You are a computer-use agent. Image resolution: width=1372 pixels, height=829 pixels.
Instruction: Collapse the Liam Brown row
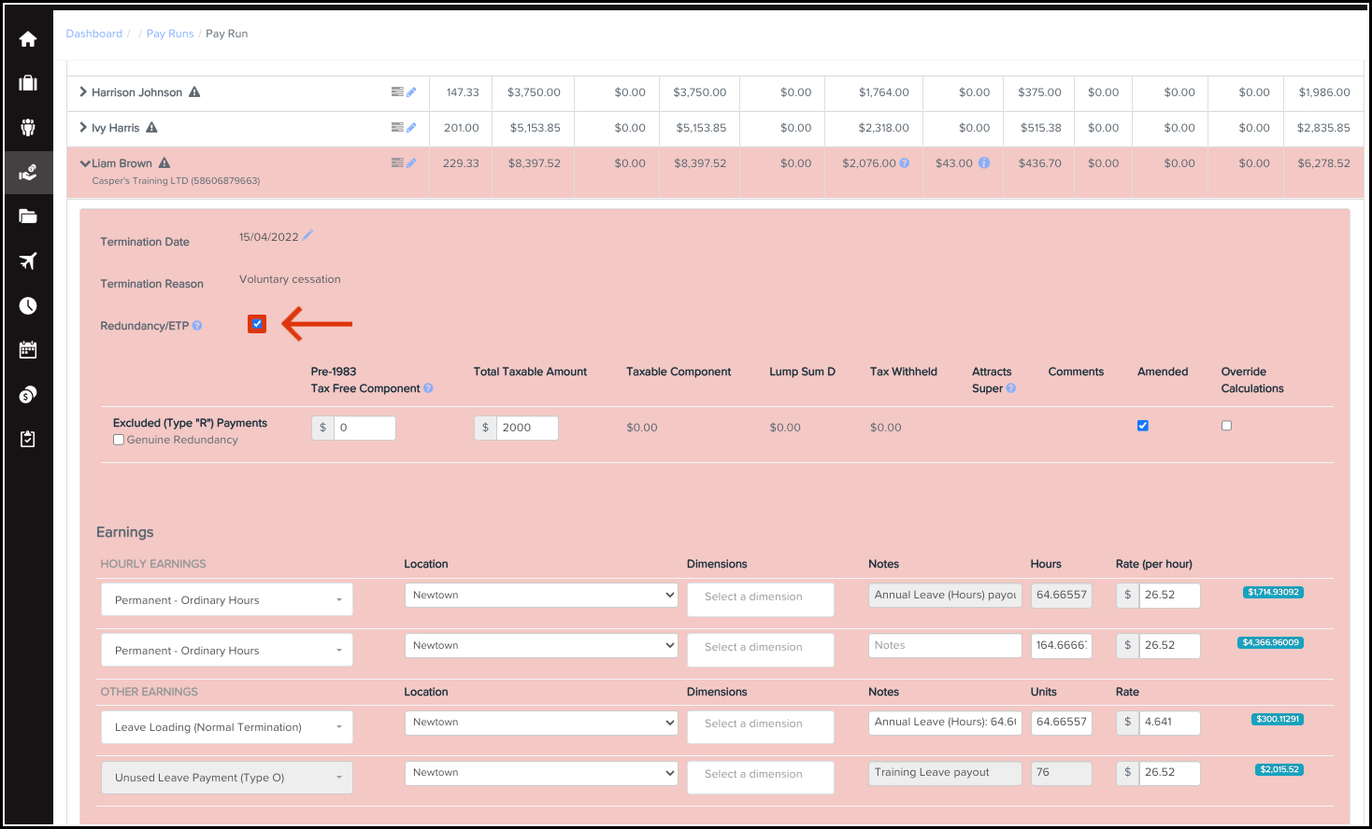(85, 163)
